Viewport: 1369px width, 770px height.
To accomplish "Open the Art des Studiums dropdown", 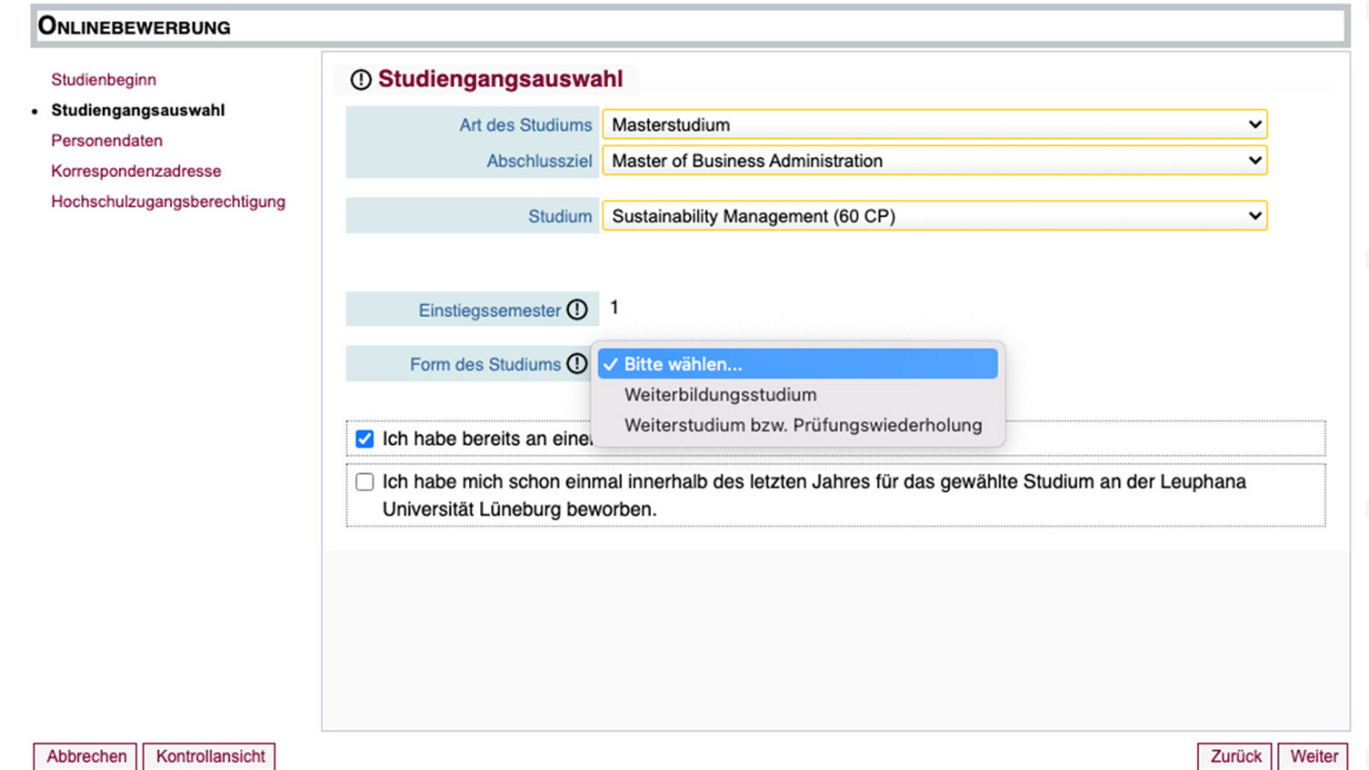I will [934, 124].
